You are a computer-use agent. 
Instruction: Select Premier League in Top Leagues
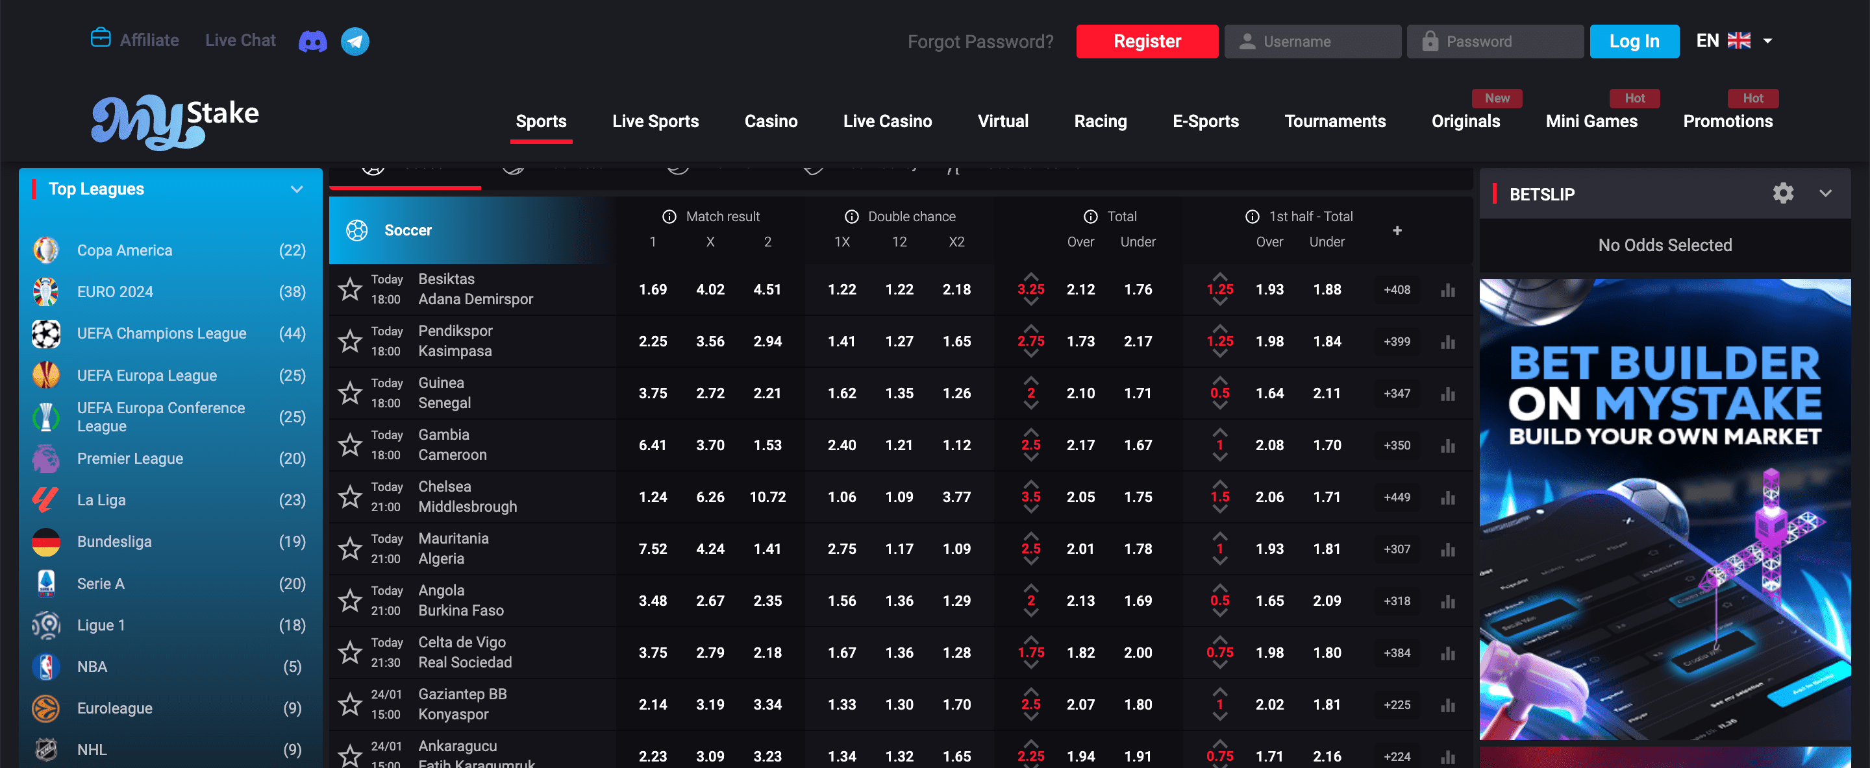(x=171, y=459)
